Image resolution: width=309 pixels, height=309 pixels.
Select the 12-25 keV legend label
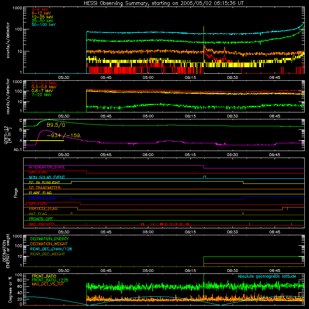(42, 17)
